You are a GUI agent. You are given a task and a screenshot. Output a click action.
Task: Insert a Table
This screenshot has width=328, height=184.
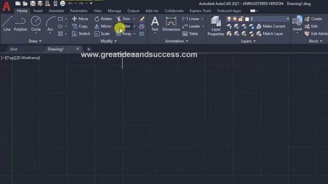pos(190,34)
